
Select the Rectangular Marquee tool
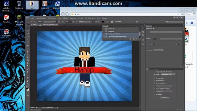27,31
